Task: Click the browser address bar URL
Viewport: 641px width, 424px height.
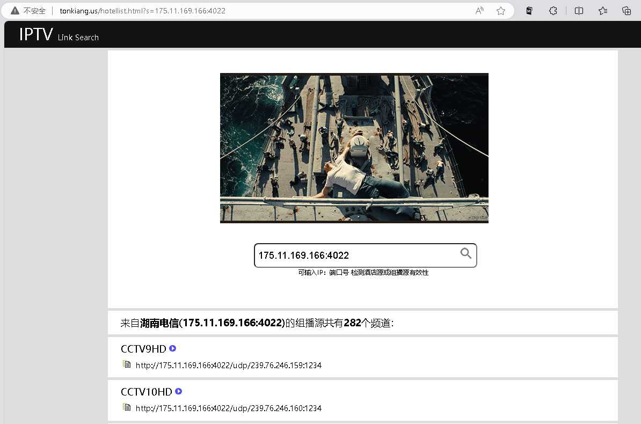Action: (143, 11)
